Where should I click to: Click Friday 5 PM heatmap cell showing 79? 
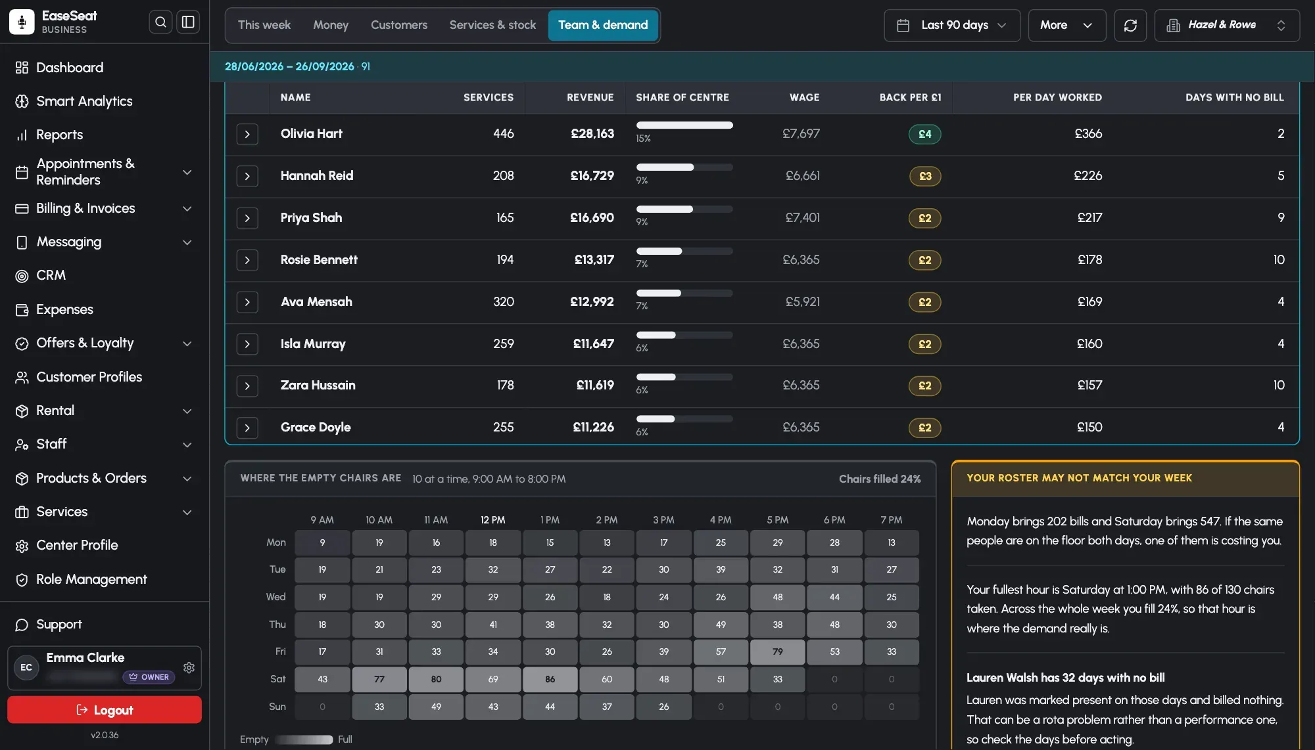point(777,651)
